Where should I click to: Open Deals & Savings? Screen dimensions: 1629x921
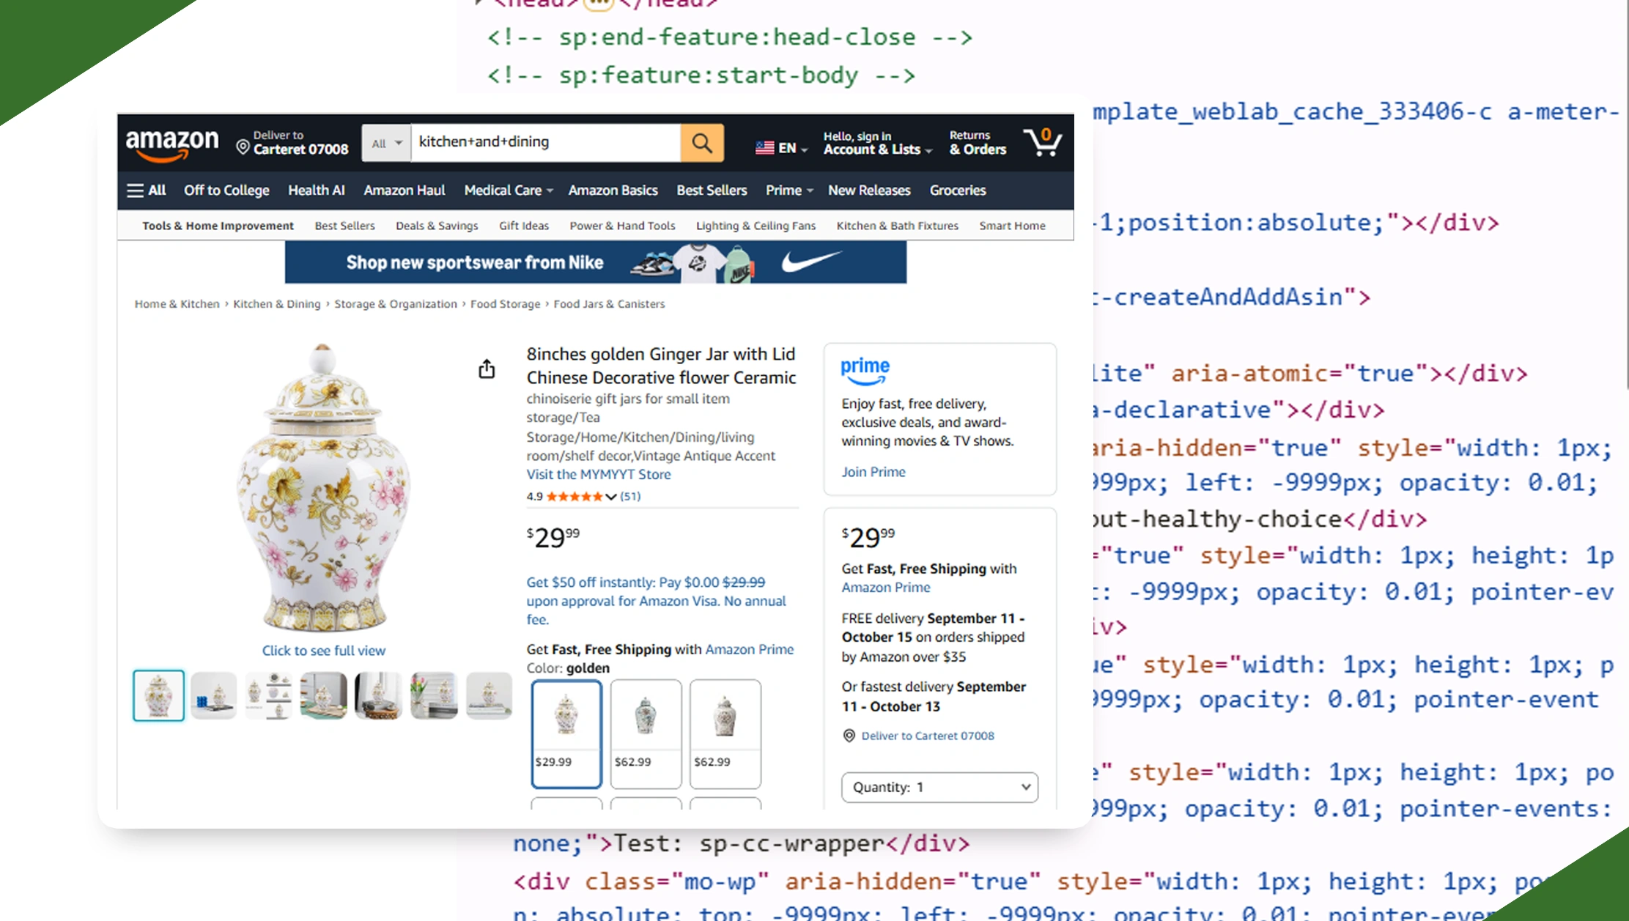pos(437,226)
